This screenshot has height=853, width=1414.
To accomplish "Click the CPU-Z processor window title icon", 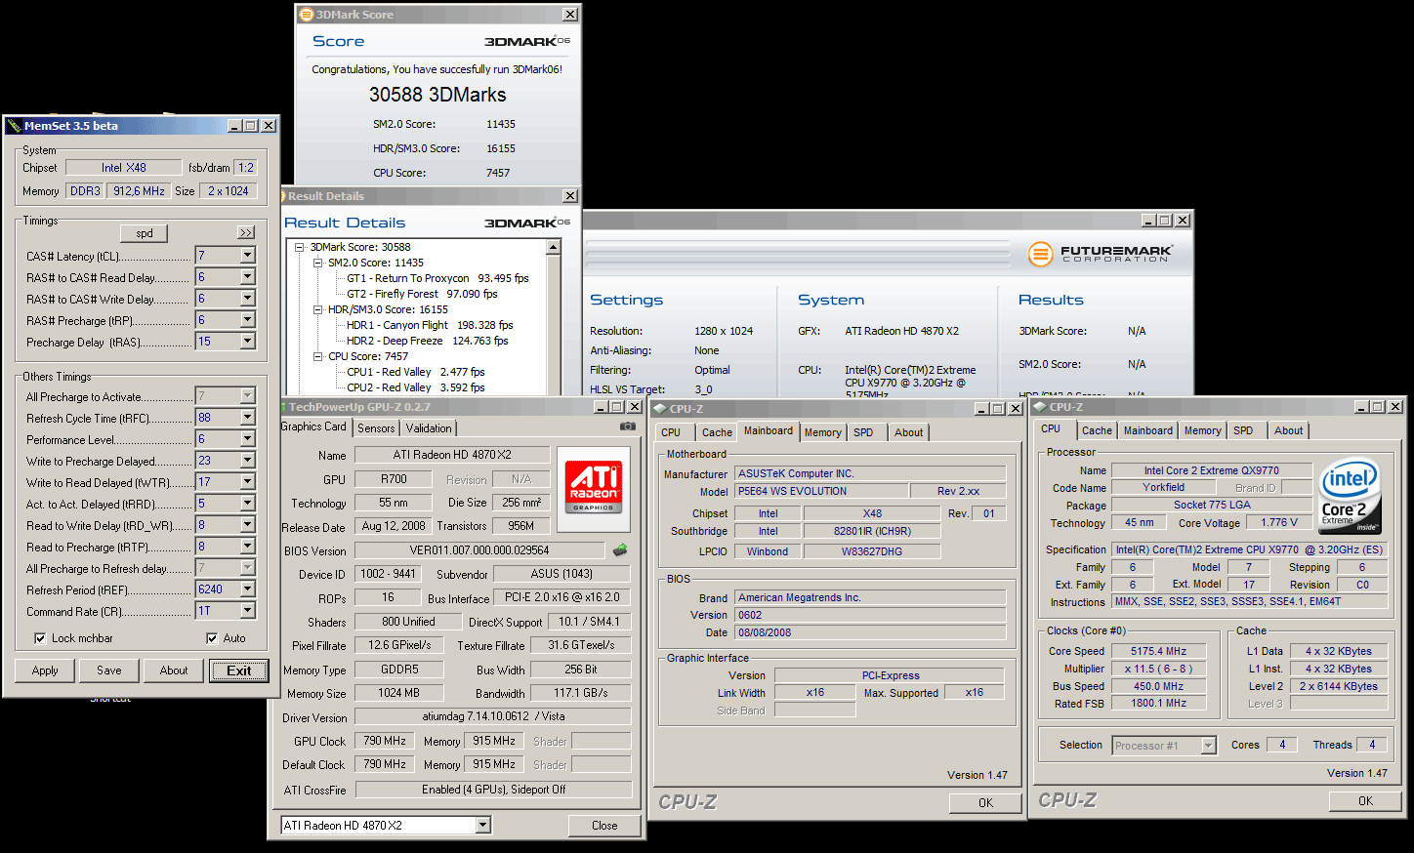I will point(1039,407).
